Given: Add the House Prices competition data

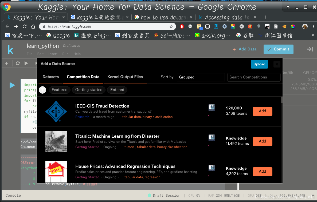Looking at the screenshot, I should 263,171.
